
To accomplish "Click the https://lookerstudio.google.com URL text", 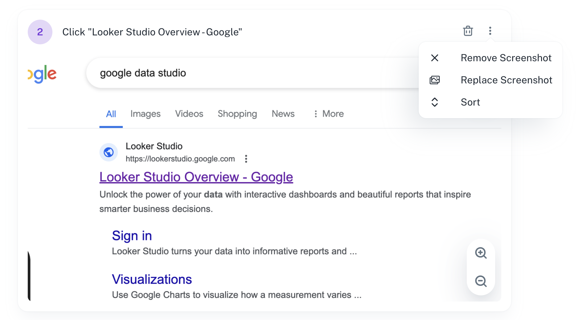I will coord(180,159).
